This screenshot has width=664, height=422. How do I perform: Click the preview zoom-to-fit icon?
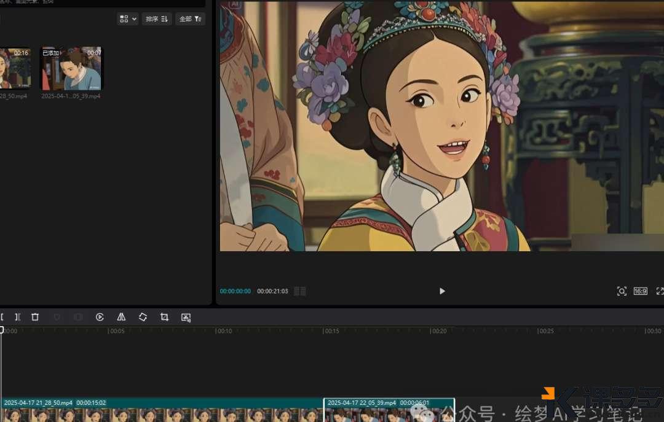tap(622, 291)
